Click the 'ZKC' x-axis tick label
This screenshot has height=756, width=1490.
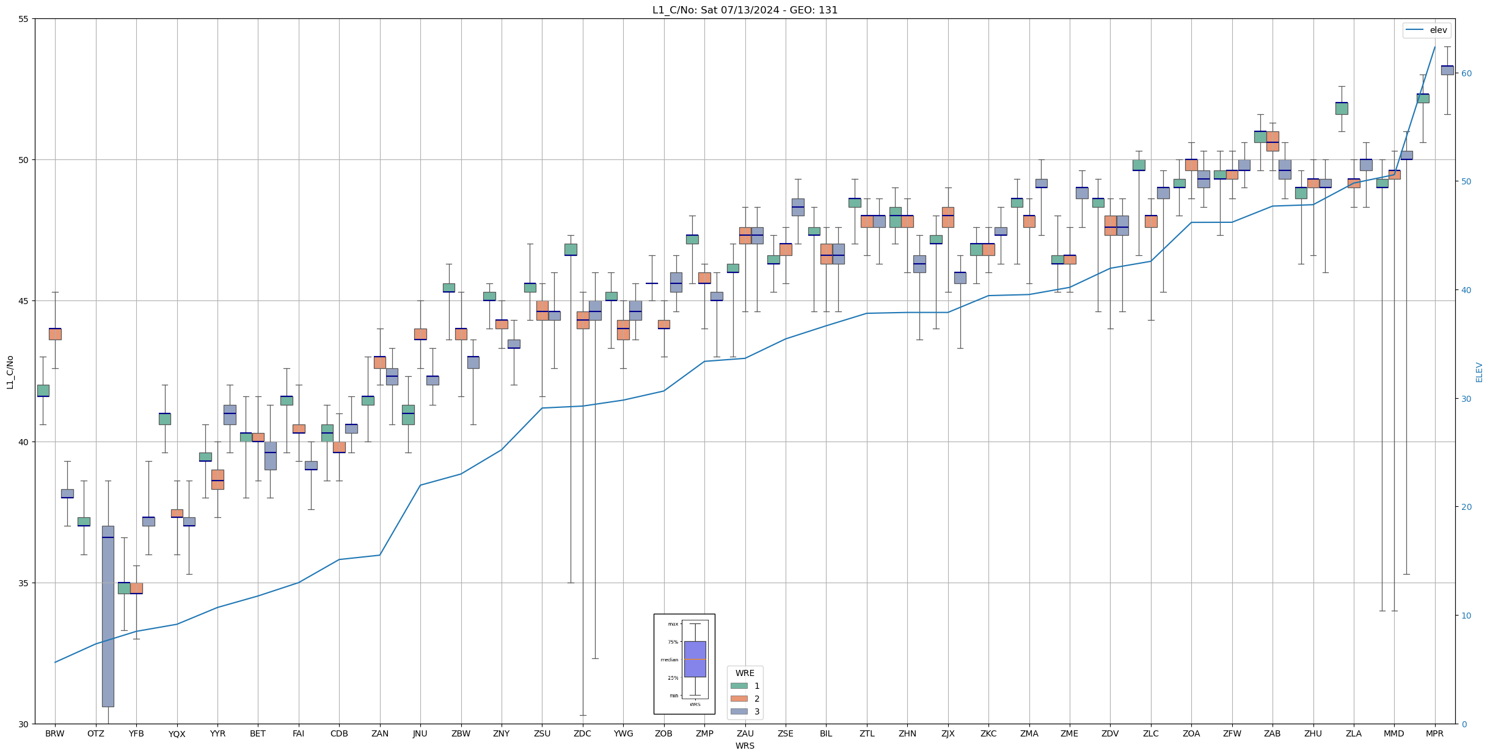pos(988,733)
